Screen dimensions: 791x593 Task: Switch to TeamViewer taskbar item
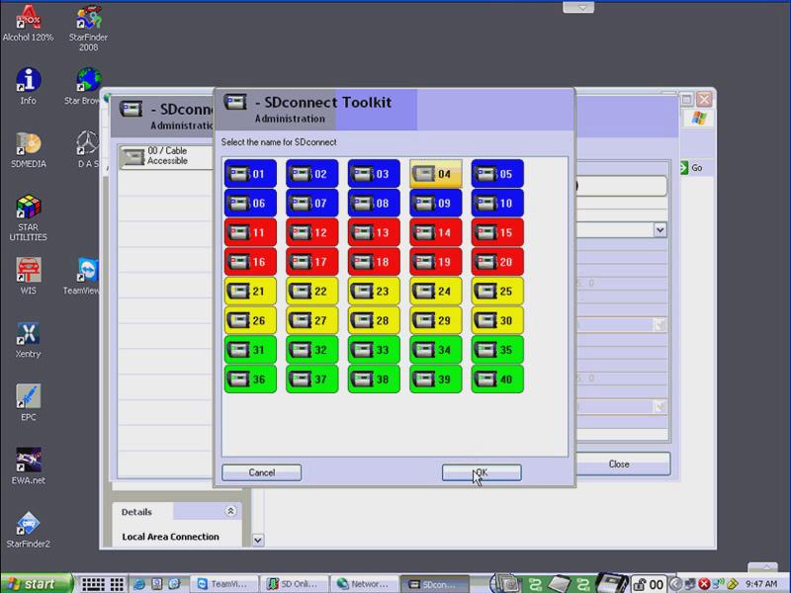point(226,584)
